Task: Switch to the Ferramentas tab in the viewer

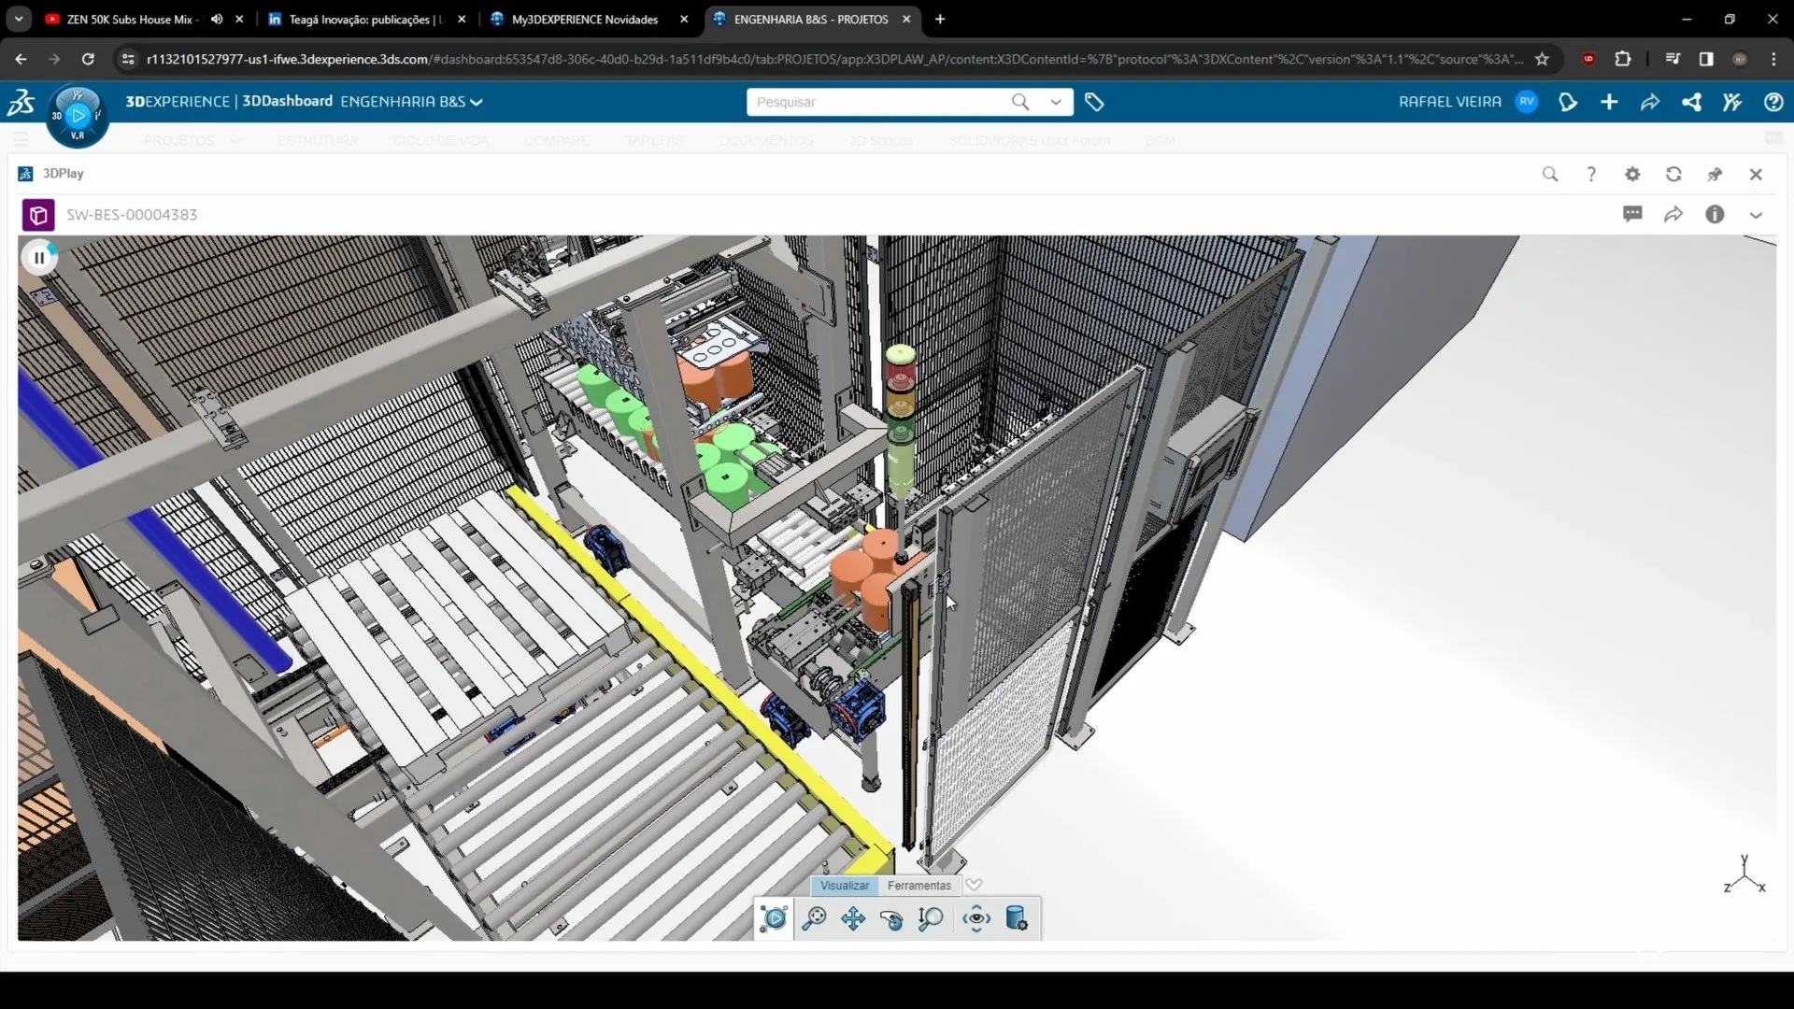Action: tap(918, 885)
